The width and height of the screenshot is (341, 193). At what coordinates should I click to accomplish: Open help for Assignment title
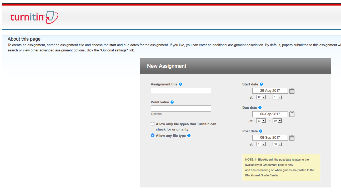[x=180, y=84]
